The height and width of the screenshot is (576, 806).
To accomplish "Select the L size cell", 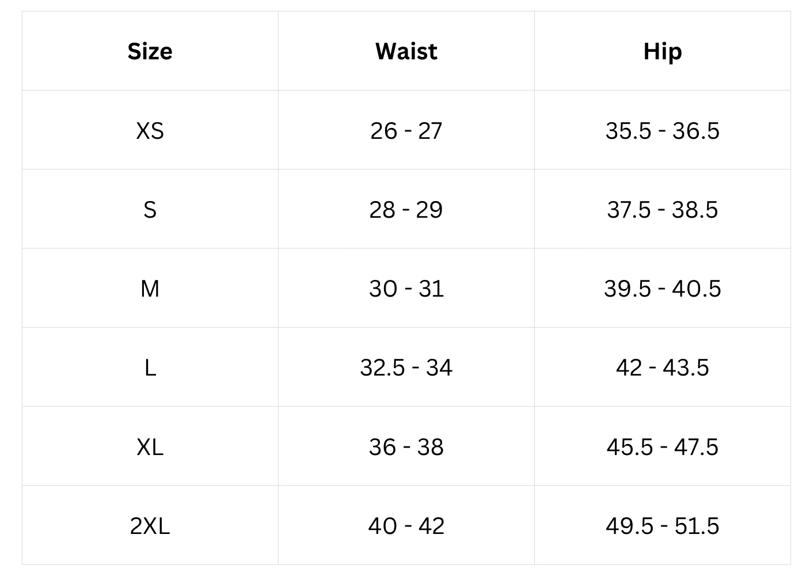I will click(x=150, y=367).
